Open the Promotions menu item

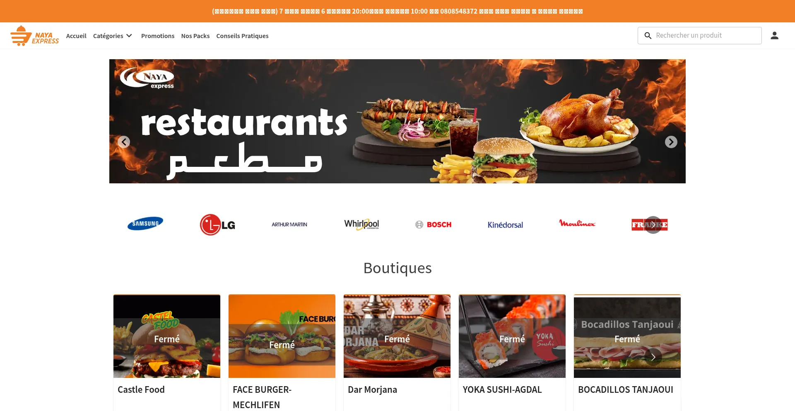pos(158,36)
